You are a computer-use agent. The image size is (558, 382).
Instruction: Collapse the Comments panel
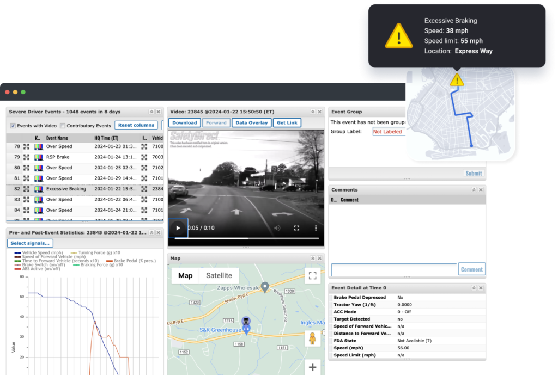[473, 189]
